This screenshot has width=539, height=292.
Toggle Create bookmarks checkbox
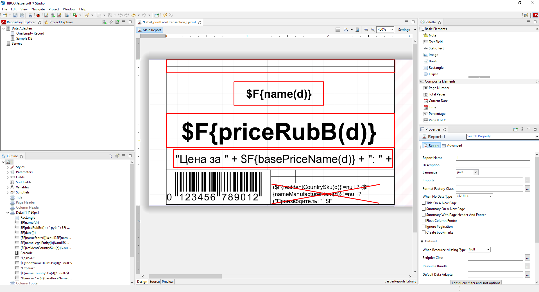[424, 232]
